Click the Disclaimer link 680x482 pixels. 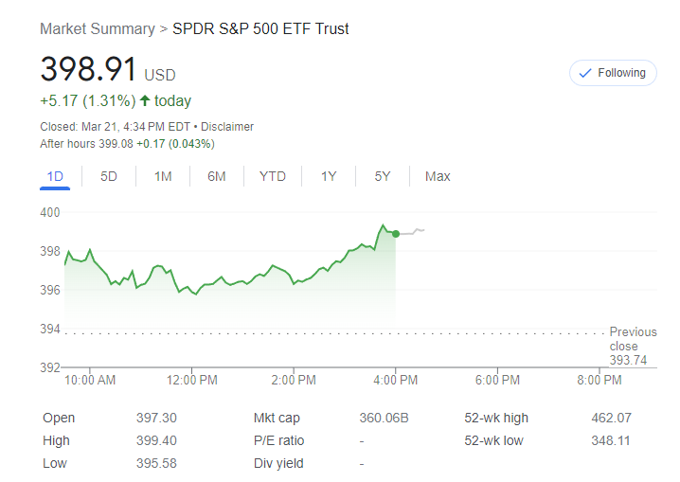tap(227, 127)
